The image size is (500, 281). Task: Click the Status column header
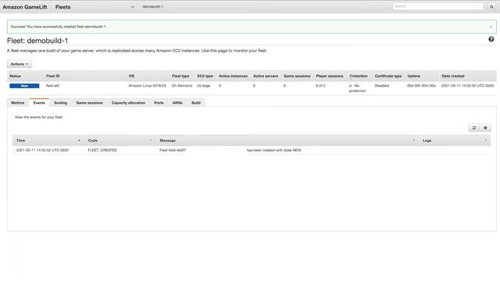tap(15, 76)
